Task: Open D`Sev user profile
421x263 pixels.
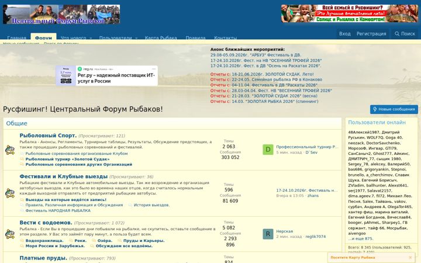Action: 312,153
